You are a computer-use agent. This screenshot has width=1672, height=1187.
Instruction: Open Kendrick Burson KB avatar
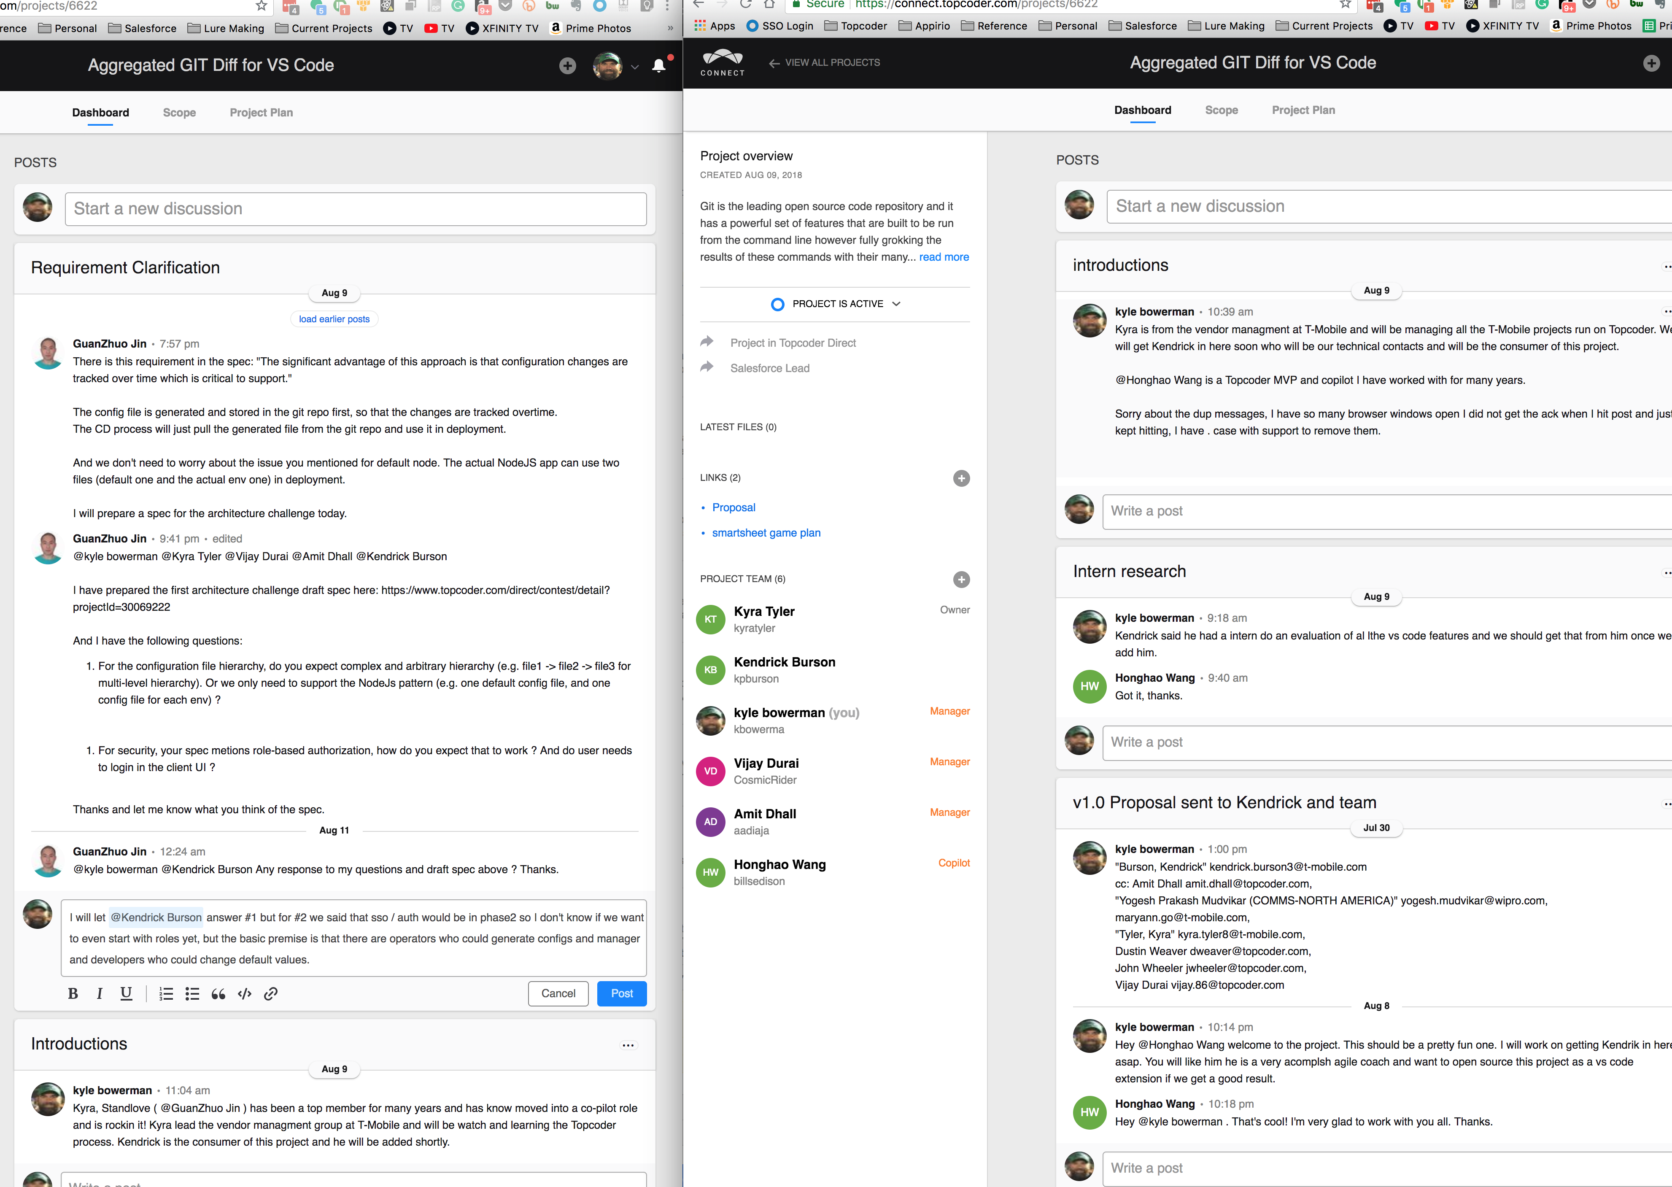[x=710, y=670]
